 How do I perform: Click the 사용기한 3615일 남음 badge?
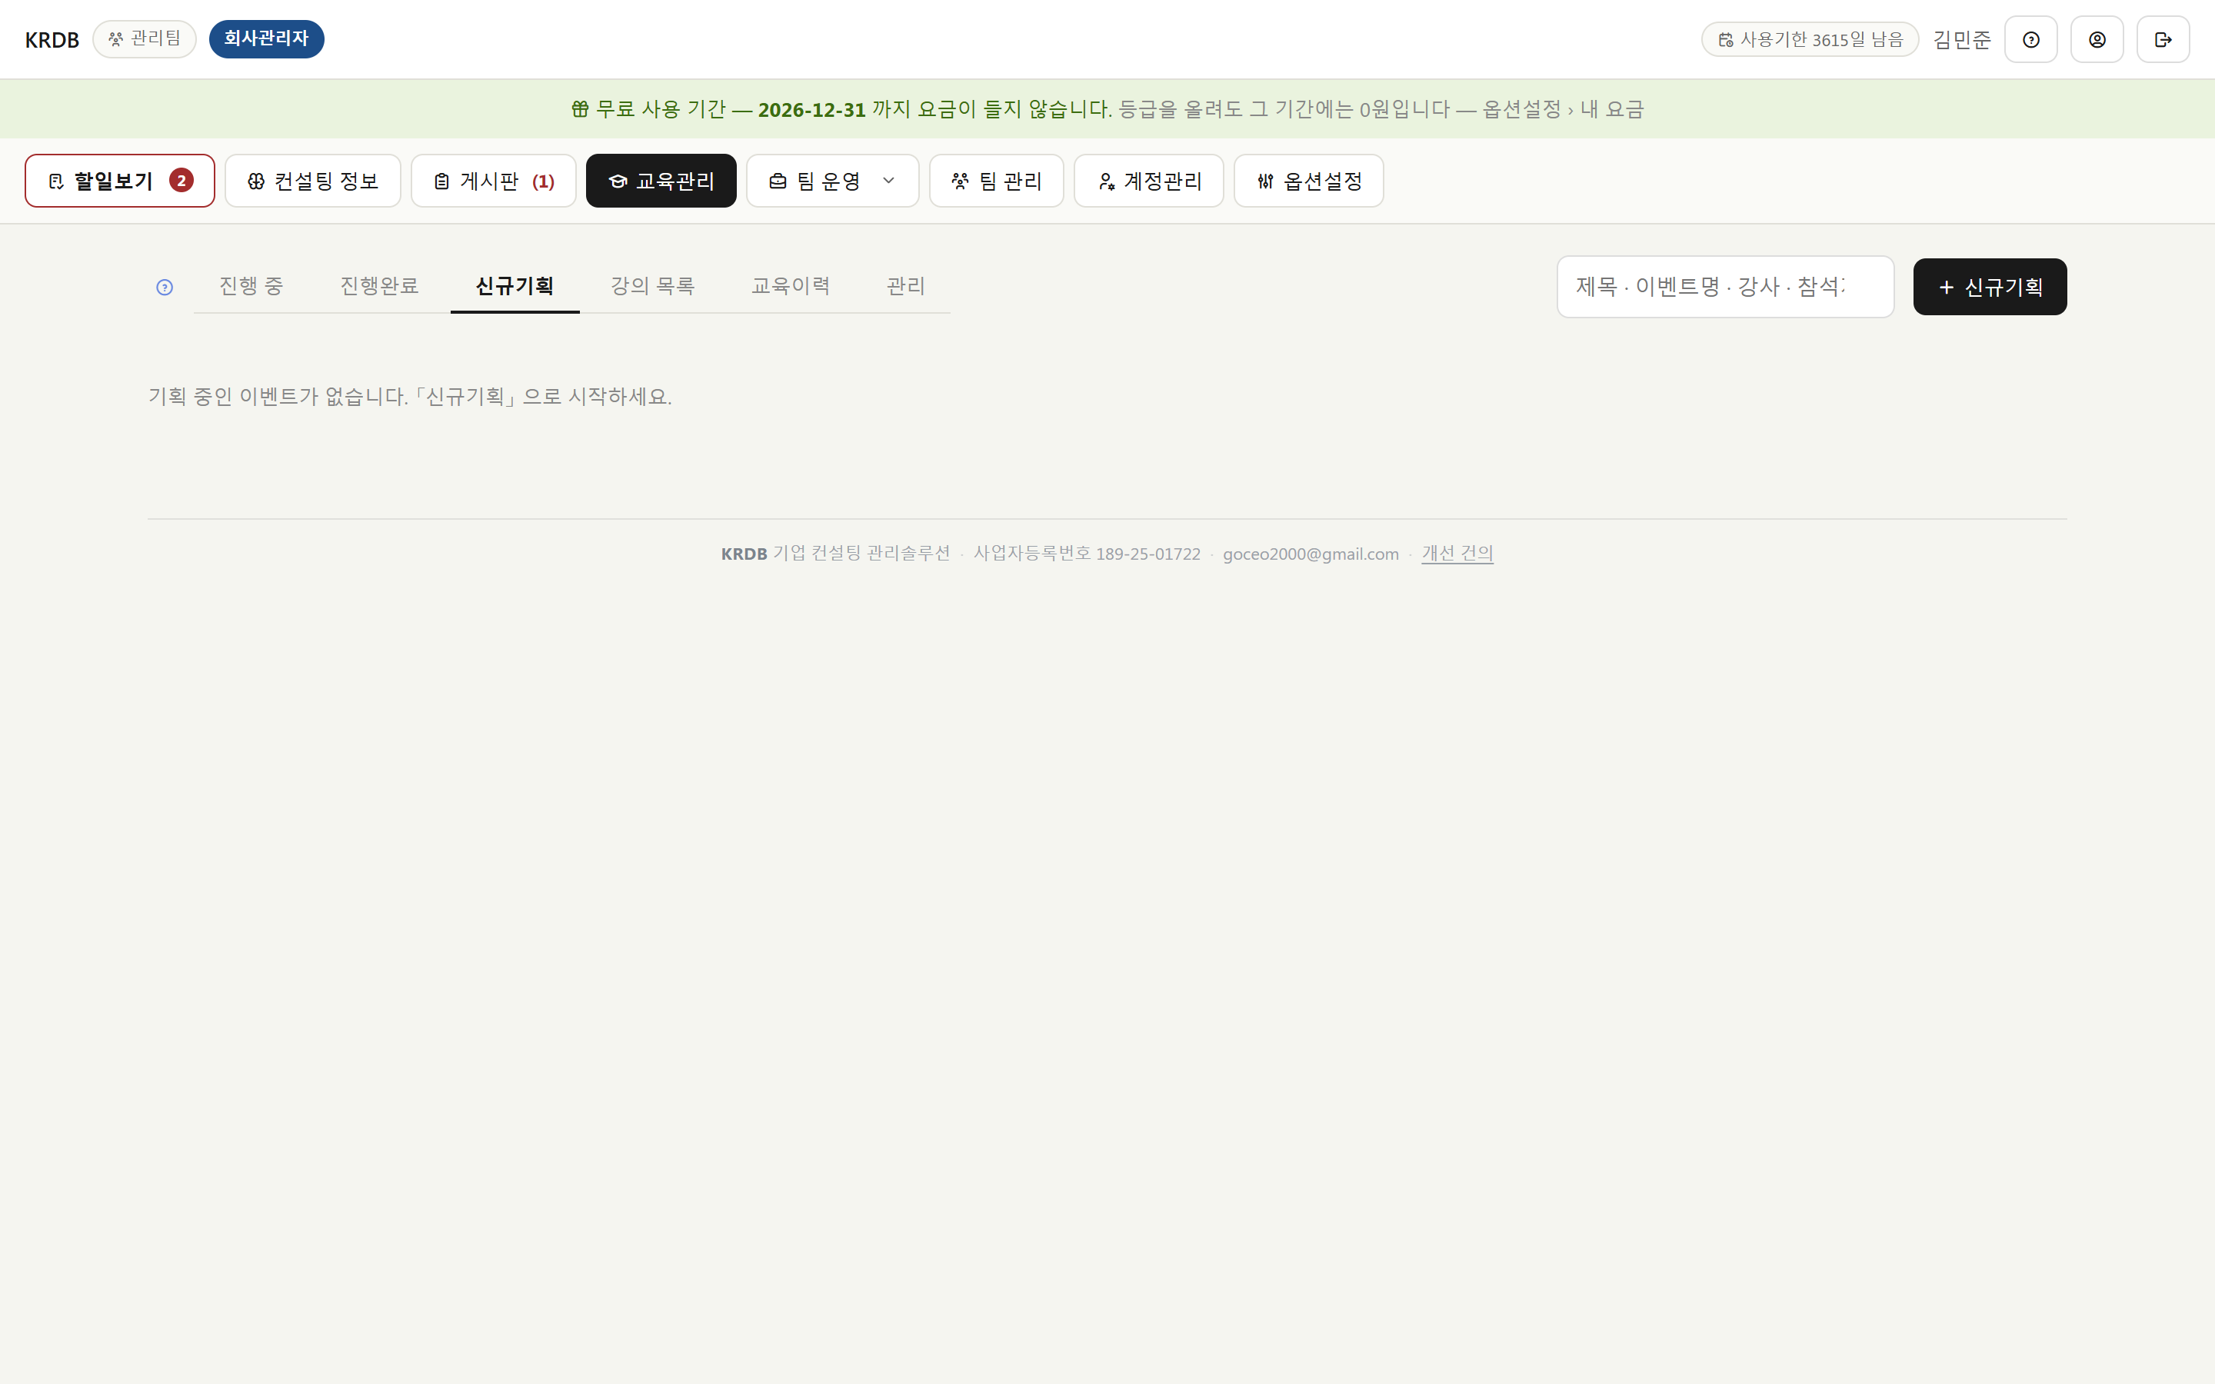tap(1810, 39)
